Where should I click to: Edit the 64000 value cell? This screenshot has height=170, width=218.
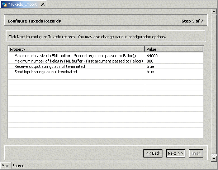pos(174,56)
